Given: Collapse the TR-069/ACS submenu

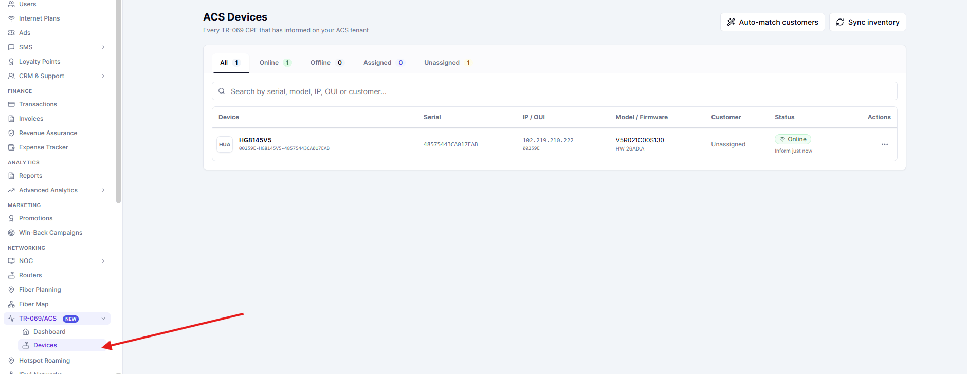Looking at the screenshot, I should point(103,319).
